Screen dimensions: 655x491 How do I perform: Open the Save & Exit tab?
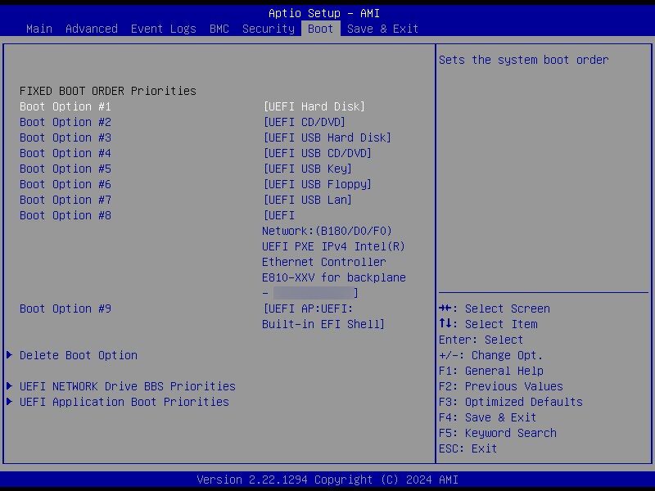point(382,29)
